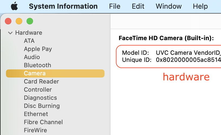The height and width of the screenshot is (135, 221).
Task: Select Diagnostics in the sidebar
Action: tap(40, 98)
